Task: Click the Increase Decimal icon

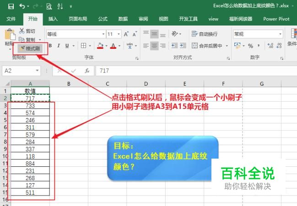Action: pyautogui.click(x=270, y=46)
